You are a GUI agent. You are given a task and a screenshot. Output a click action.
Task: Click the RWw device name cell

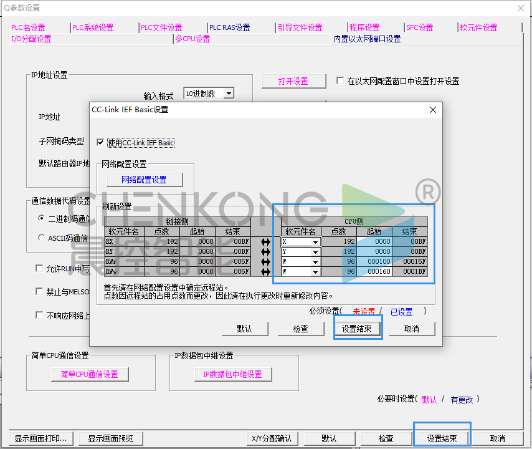tap(124, 272)
